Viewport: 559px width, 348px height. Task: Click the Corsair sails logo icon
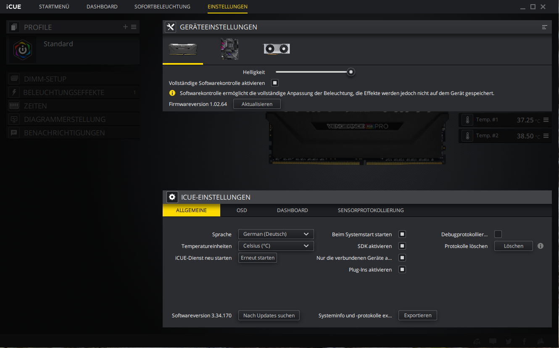(541, 341)
